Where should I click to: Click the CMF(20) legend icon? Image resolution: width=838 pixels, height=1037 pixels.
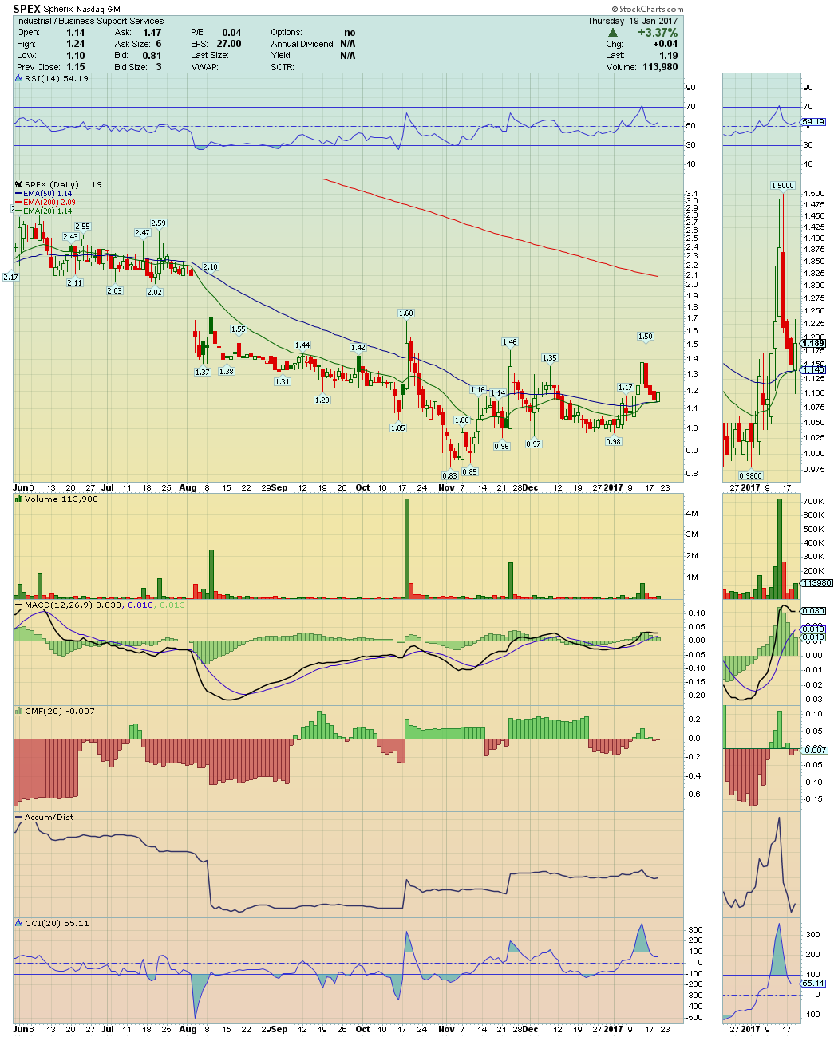pos(20,711)
